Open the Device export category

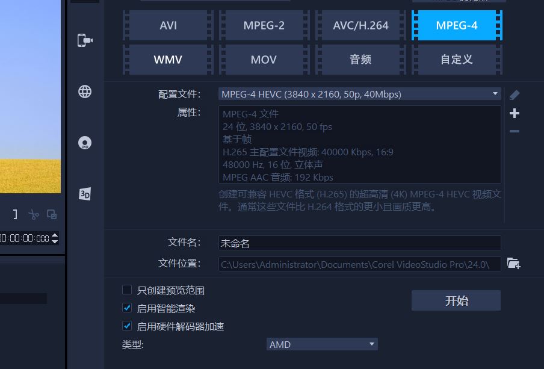85,40
